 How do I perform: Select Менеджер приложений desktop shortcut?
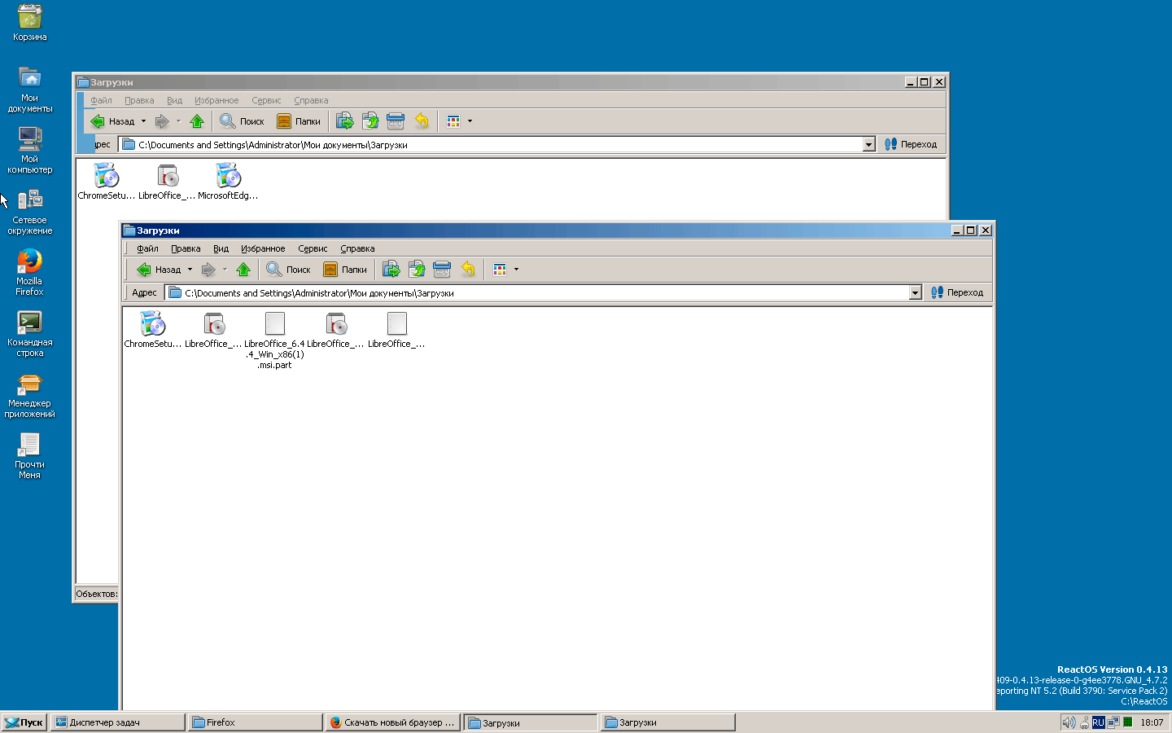click(29, 394)
